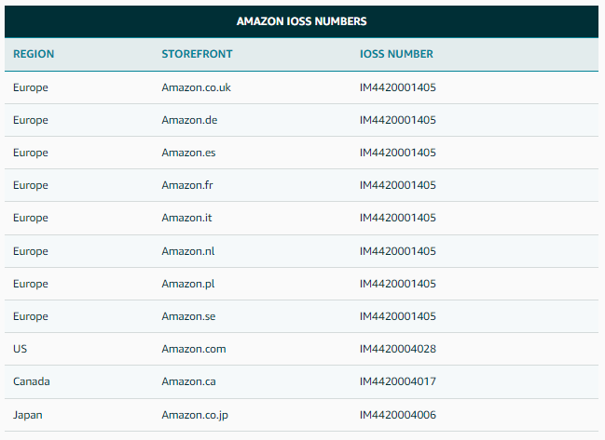The width and height of the screenshot is (605, 440).
Task: Select the Amazon.pl storefront cell
Action: 188,284
